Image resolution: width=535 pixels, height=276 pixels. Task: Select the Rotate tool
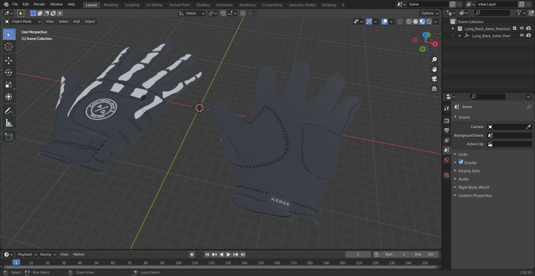[x=9, y=72]
